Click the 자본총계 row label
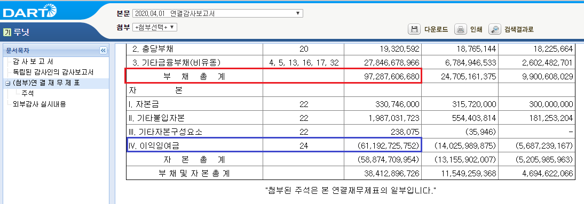The width and height of the screenshot is (584, 204). [194, 160]
